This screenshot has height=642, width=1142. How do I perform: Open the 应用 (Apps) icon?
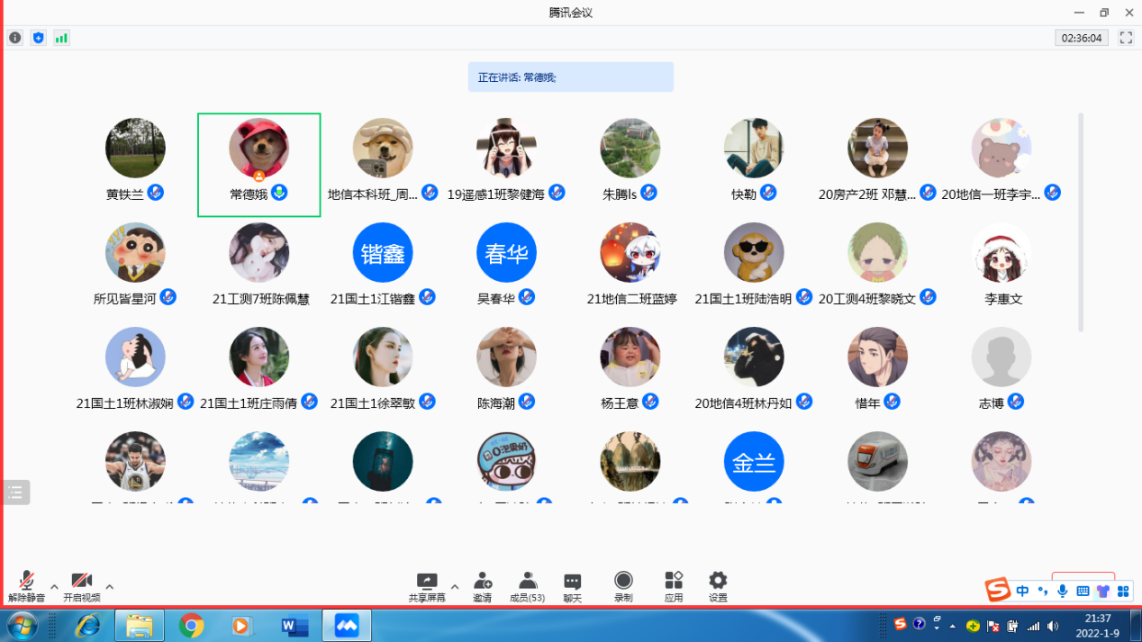coord(674,586)
